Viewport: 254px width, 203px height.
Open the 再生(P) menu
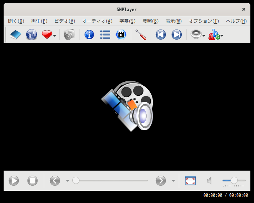(39, 21)
